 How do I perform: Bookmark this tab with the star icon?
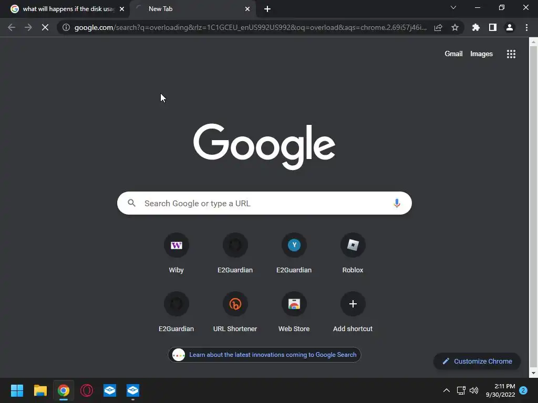click(455, 27)
